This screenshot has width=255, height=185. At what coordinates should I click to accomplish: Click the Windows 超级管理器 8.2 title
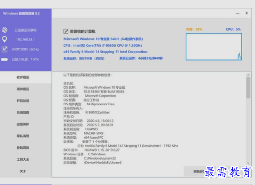coord(21,14)
